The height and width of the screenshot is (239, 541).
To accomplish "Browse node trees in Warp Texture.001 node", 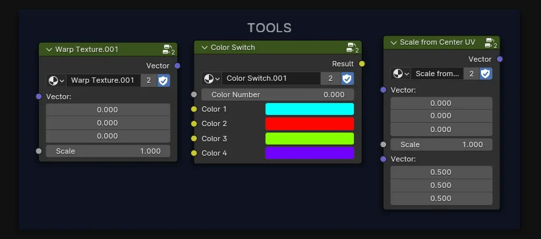I will 56,81.
